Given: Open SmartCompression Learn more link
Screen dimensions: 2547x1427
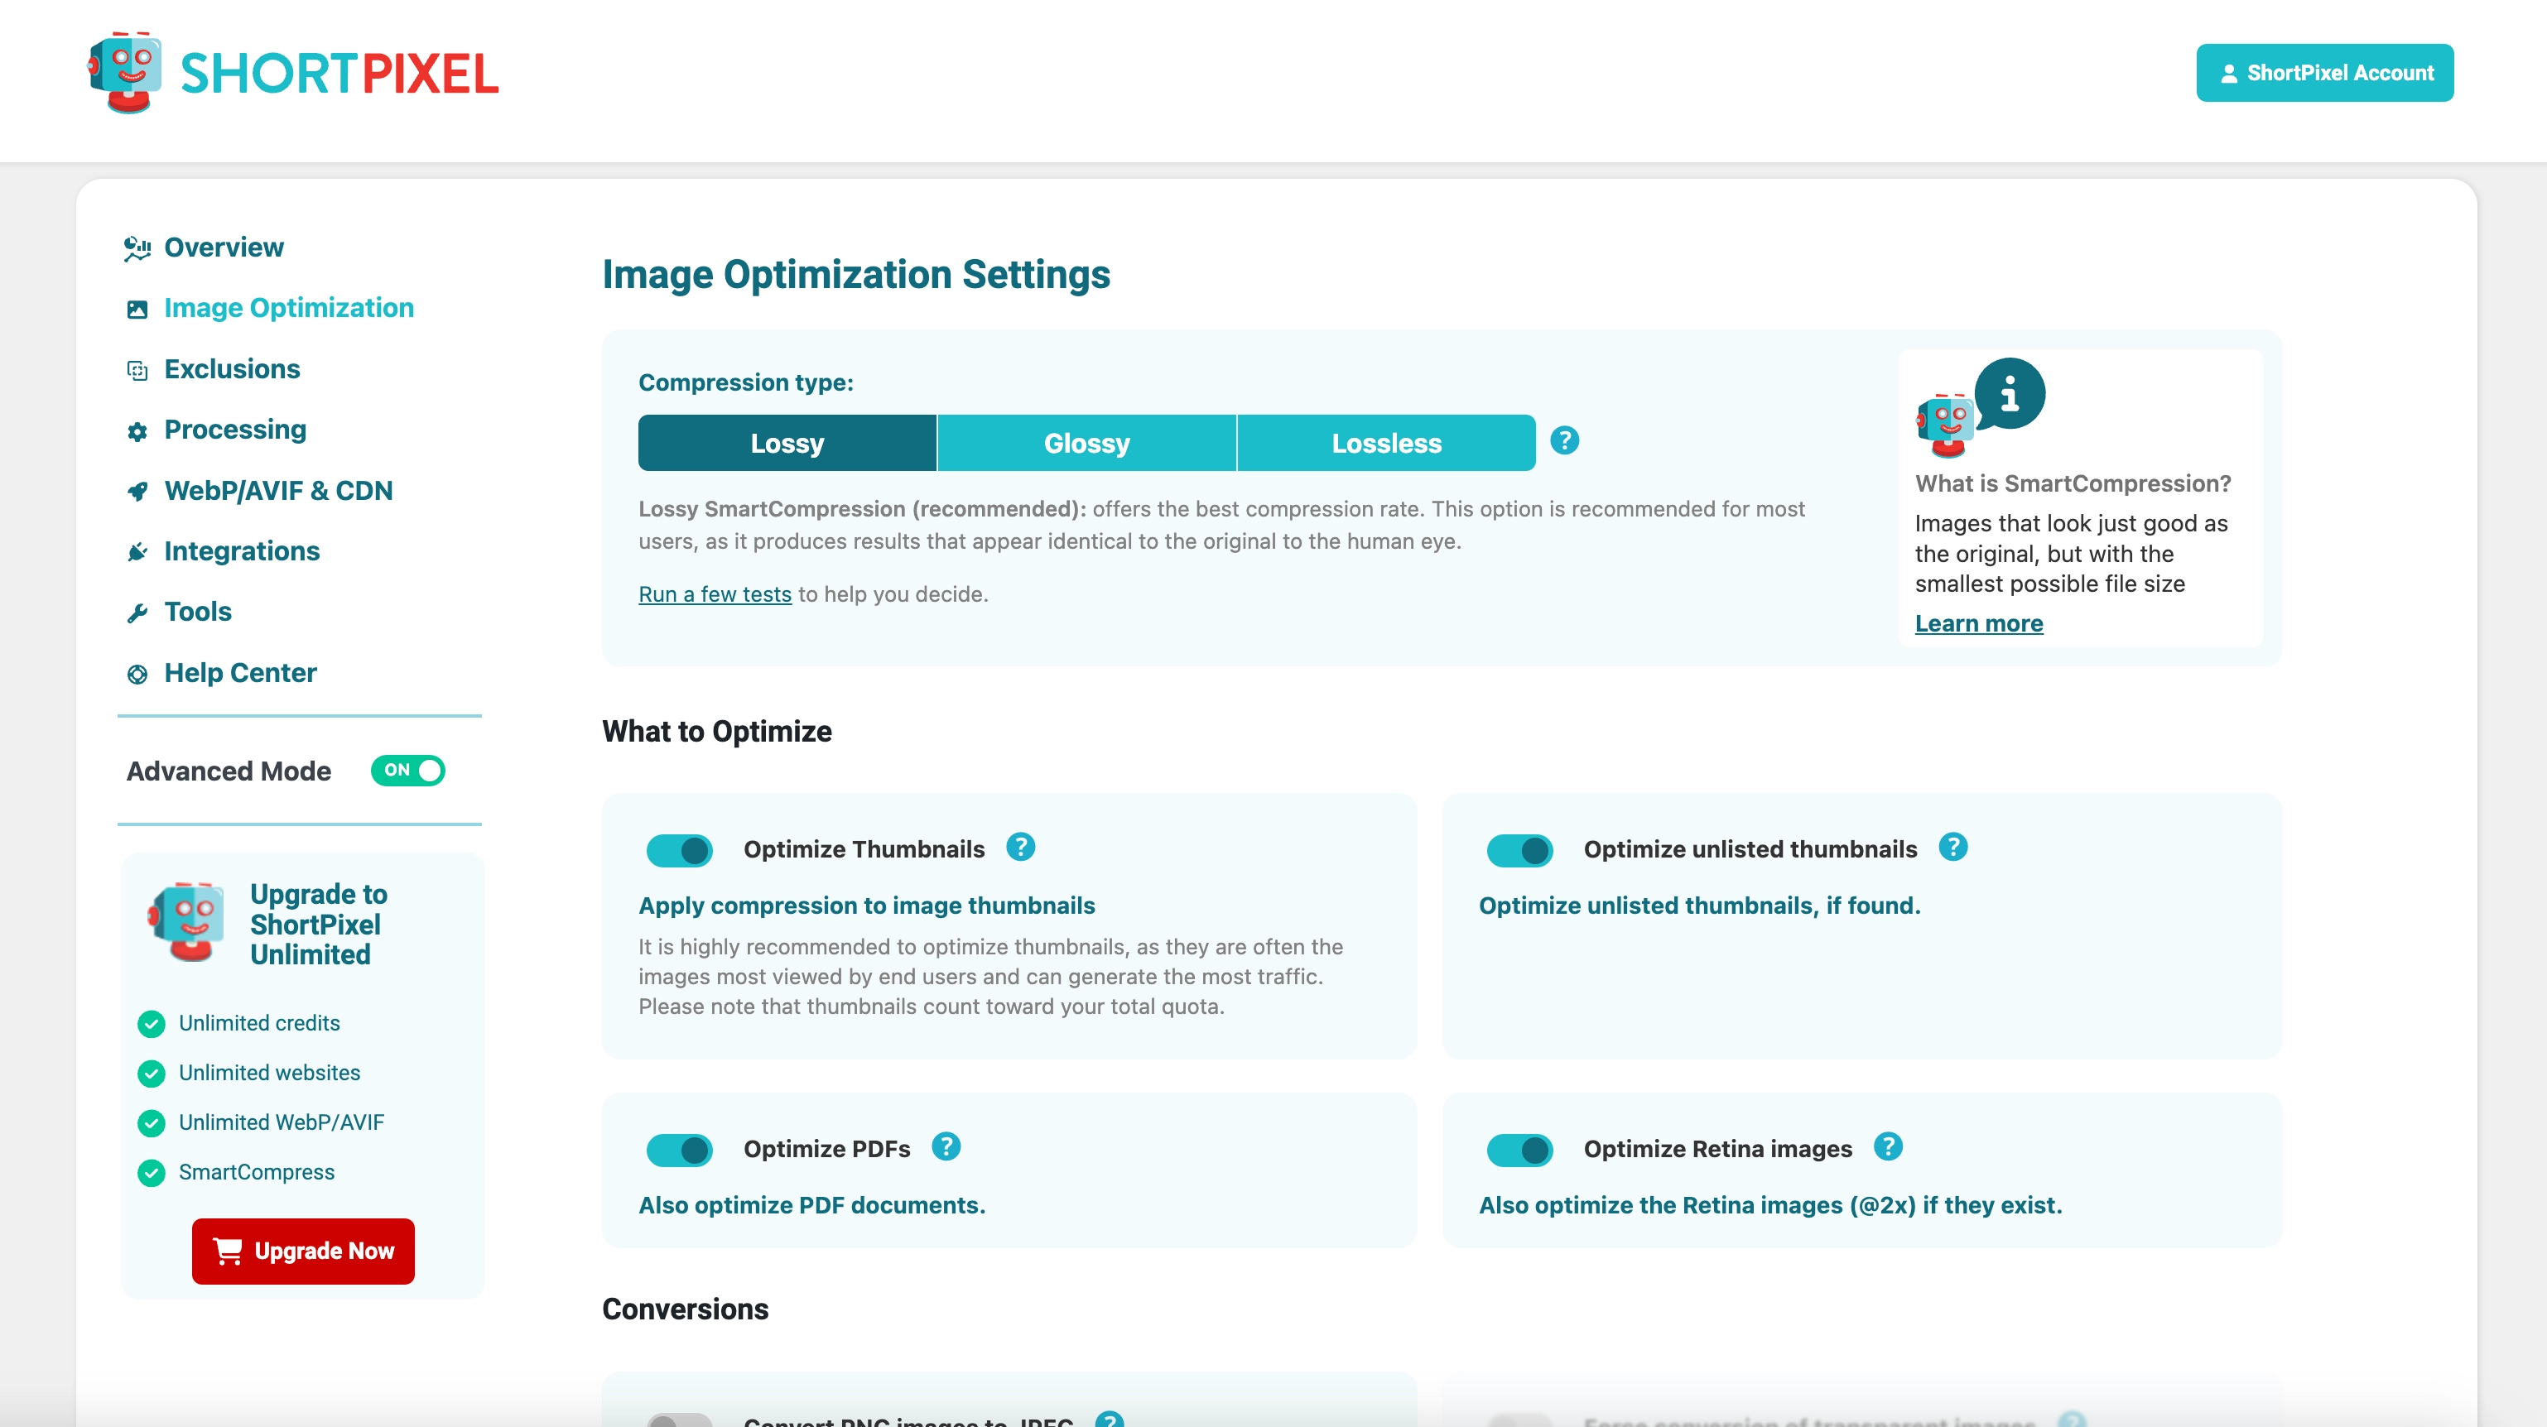Looking at the screenshot, I should (1978, 623).
